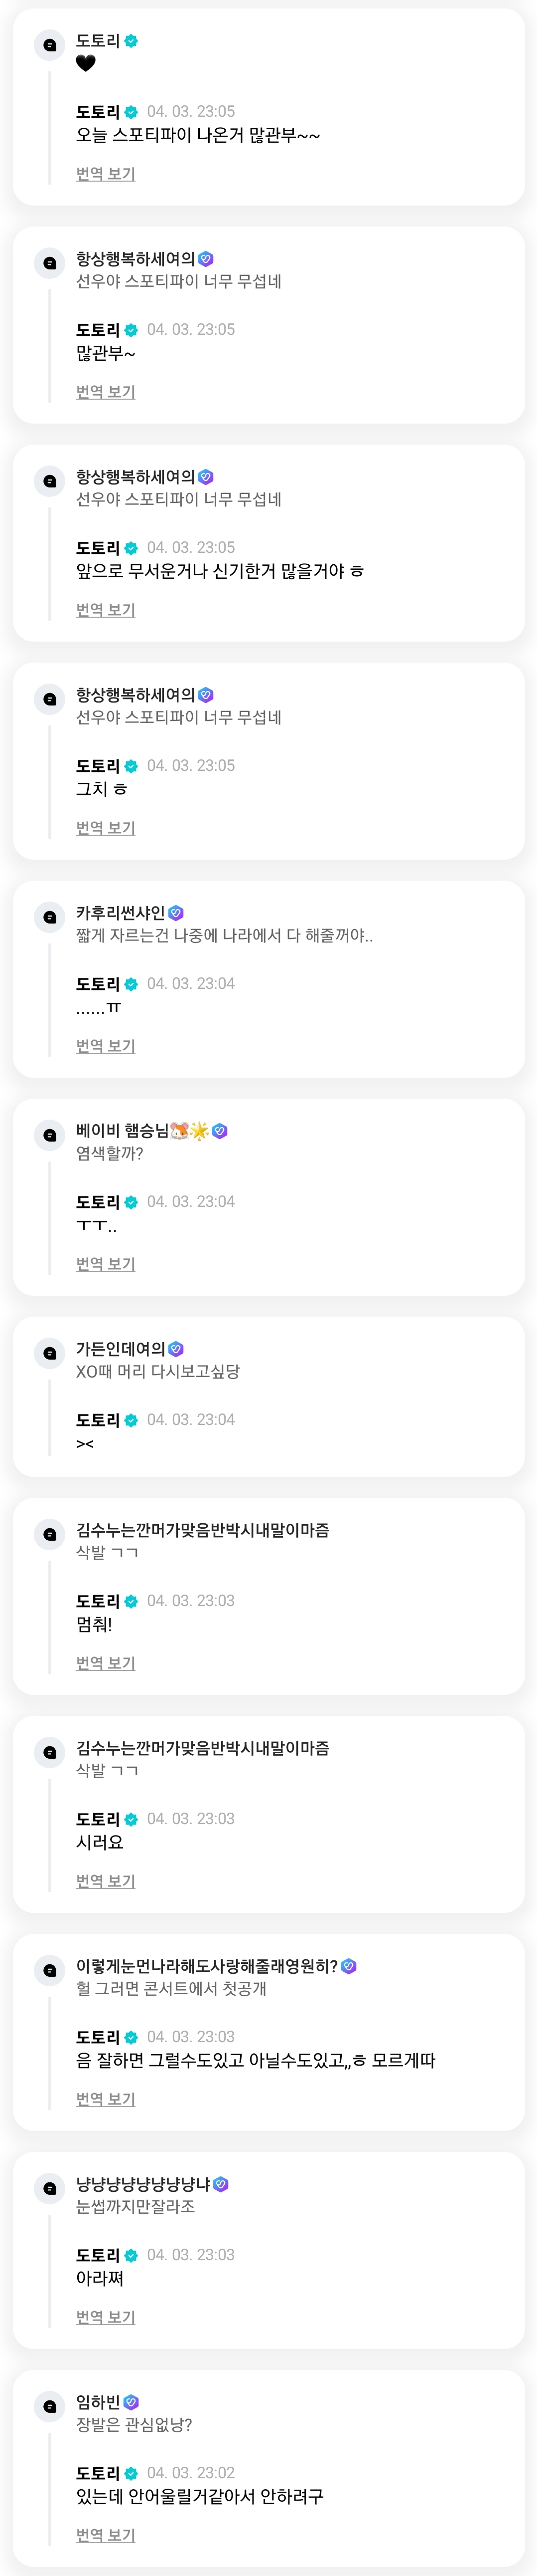The height and width of the screenshot is (2576, 537).
Task: Open profile avatar beside 가든인데여의
Action: coord(49,1353)
